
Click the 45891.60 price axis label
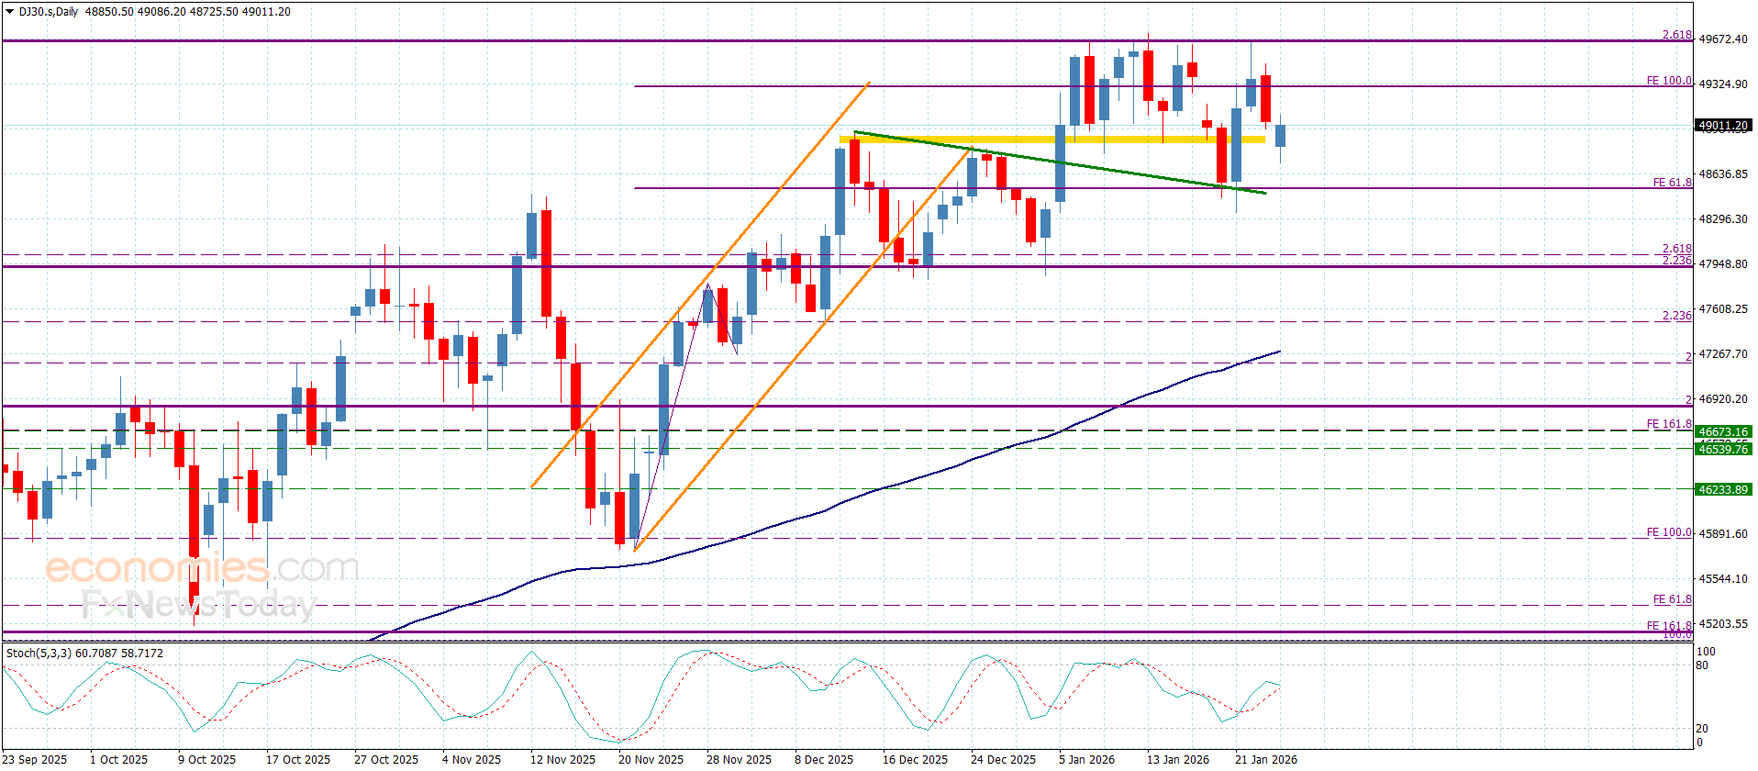point(1723,534)
